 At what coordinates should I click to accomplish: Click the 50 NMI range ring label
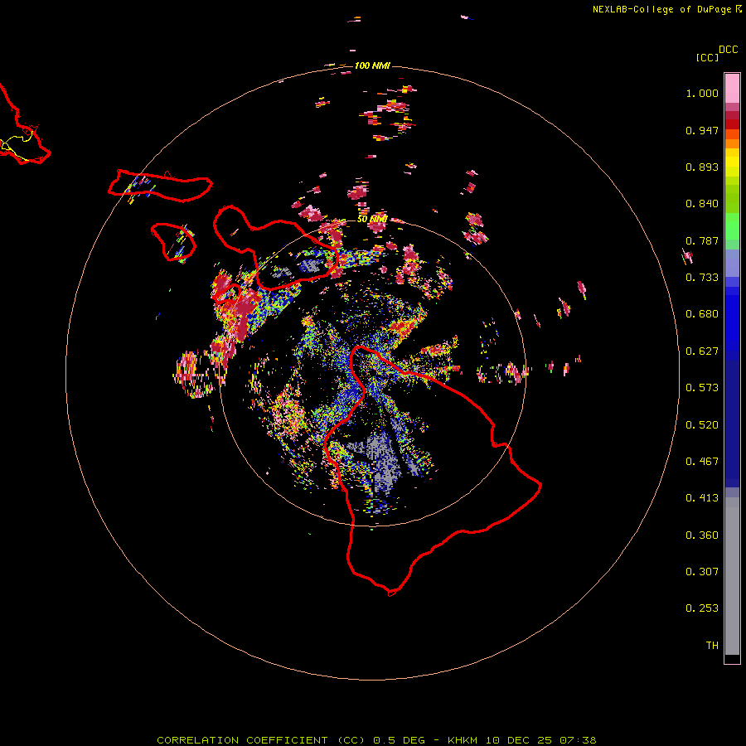point(372,220)
